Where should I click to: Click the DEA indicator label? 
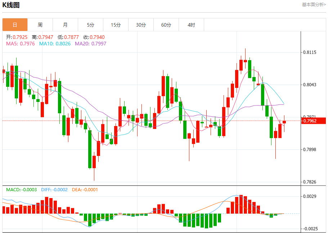(x=85, y=190)
